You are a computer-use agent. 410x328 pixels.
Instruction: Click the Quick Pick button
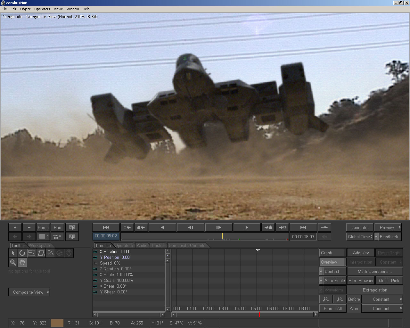[389, 281]
